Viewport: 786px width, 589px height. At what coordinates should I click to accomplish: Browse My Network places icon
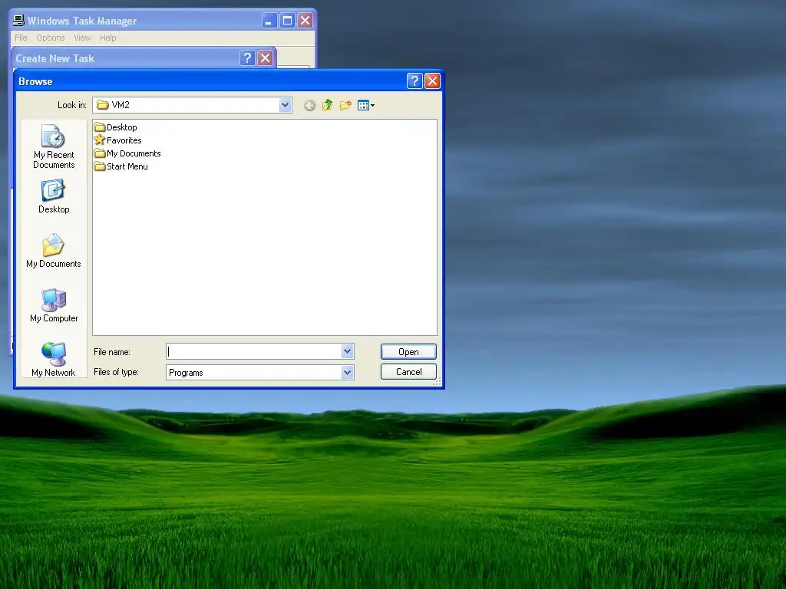(x=54, y=359)
